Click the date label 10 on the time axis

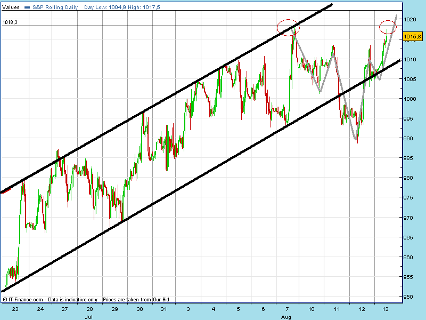[x=312, y=309]
